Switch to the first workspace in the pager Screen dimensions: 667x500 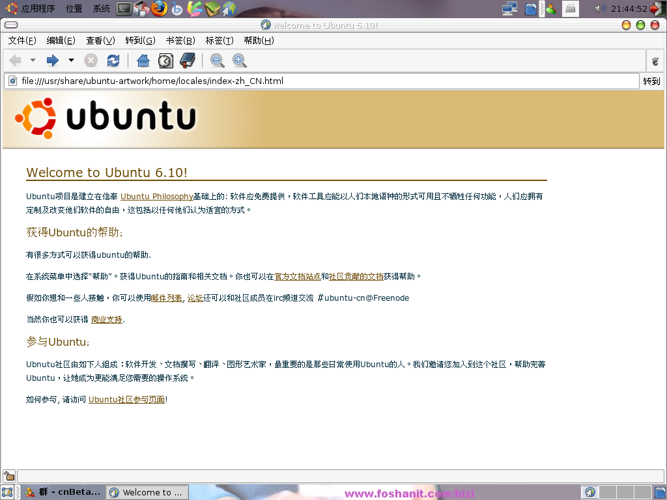[589, 492]
